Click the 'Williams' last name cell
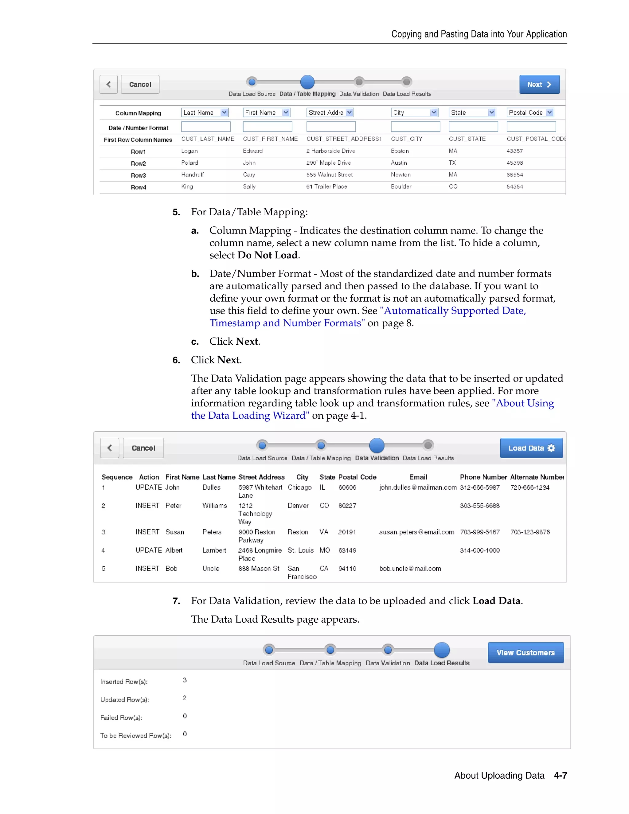This screenshot has width=629, height=814. pos(214,505)
